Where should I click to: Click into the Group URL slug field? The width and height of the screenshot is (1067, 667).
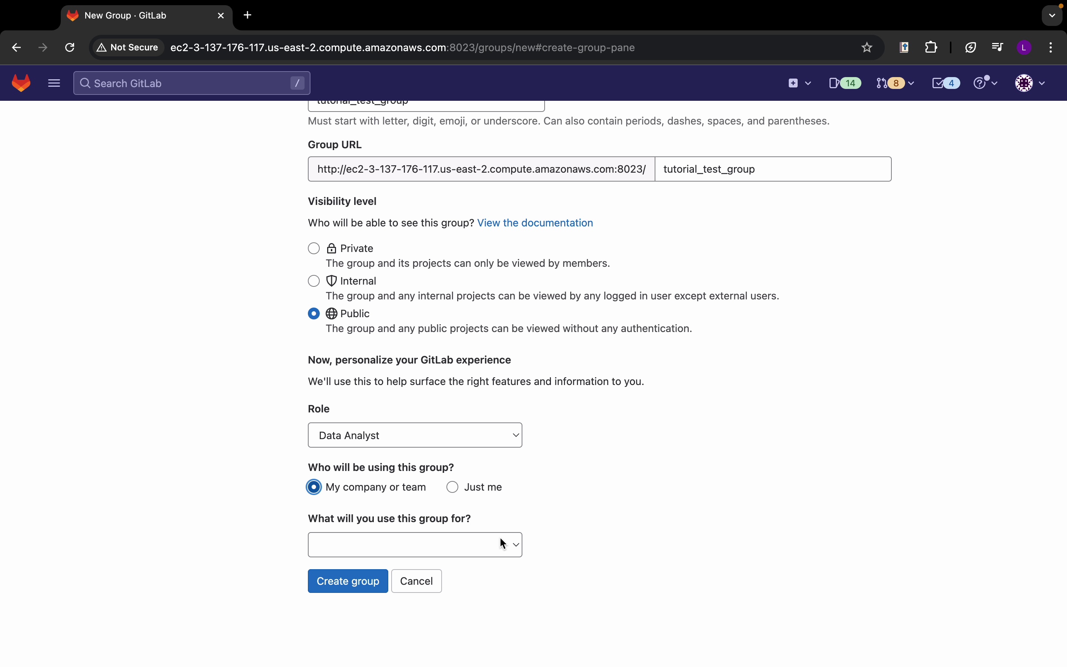point(772,169)
